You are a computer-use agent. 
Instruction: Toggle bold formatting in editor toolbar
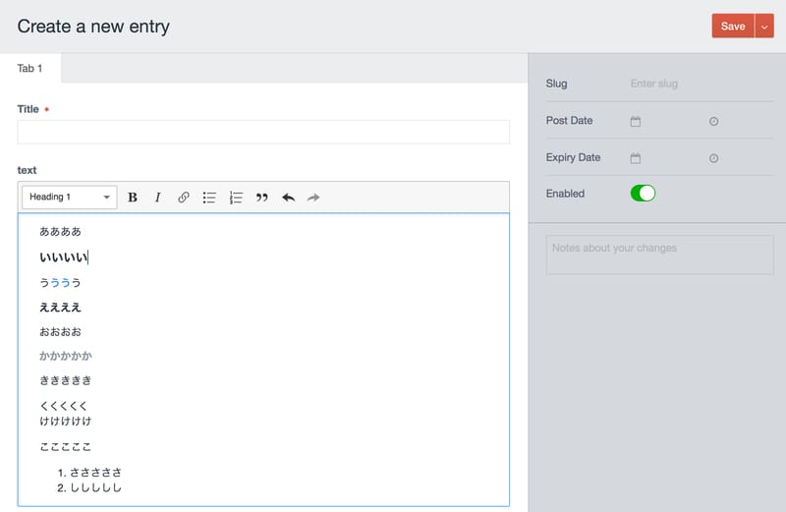133,198
